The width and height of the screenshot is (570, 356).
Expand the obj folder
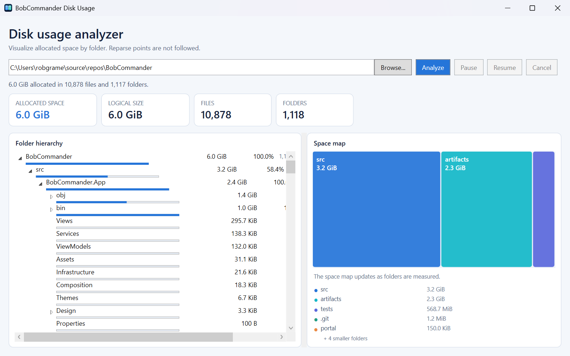click(51, 197)
